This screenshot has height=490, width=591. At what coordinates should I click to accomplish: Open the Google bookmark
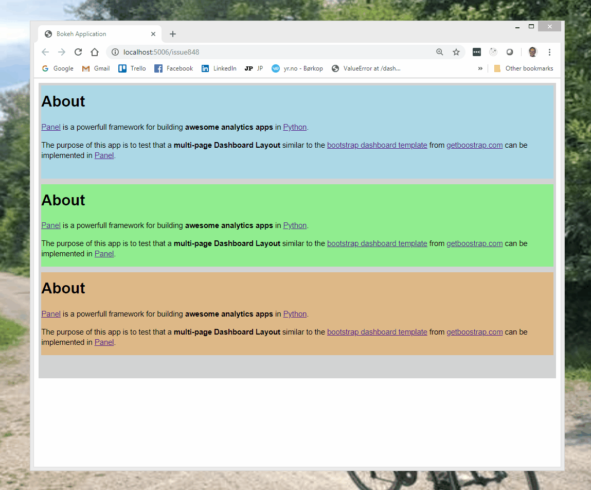click(58, 68)
